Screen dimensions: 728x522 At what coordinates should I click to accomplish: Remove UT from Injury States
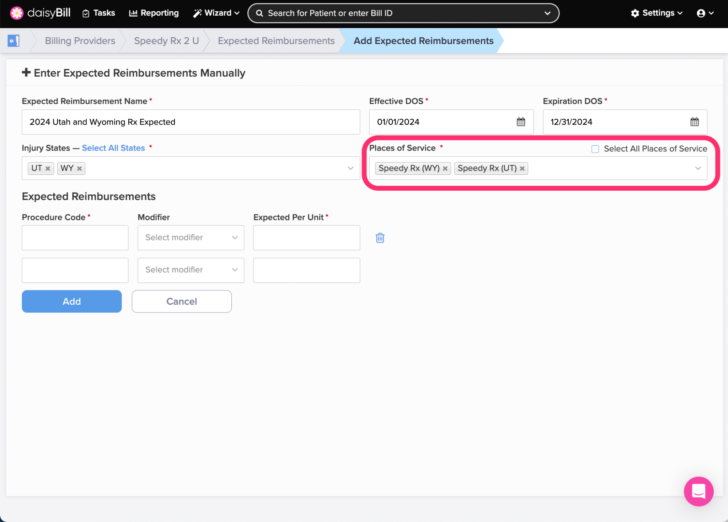(x=48, y=169)
